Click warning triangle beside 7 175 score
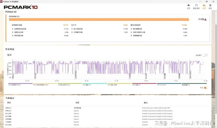 pos(205,20)
